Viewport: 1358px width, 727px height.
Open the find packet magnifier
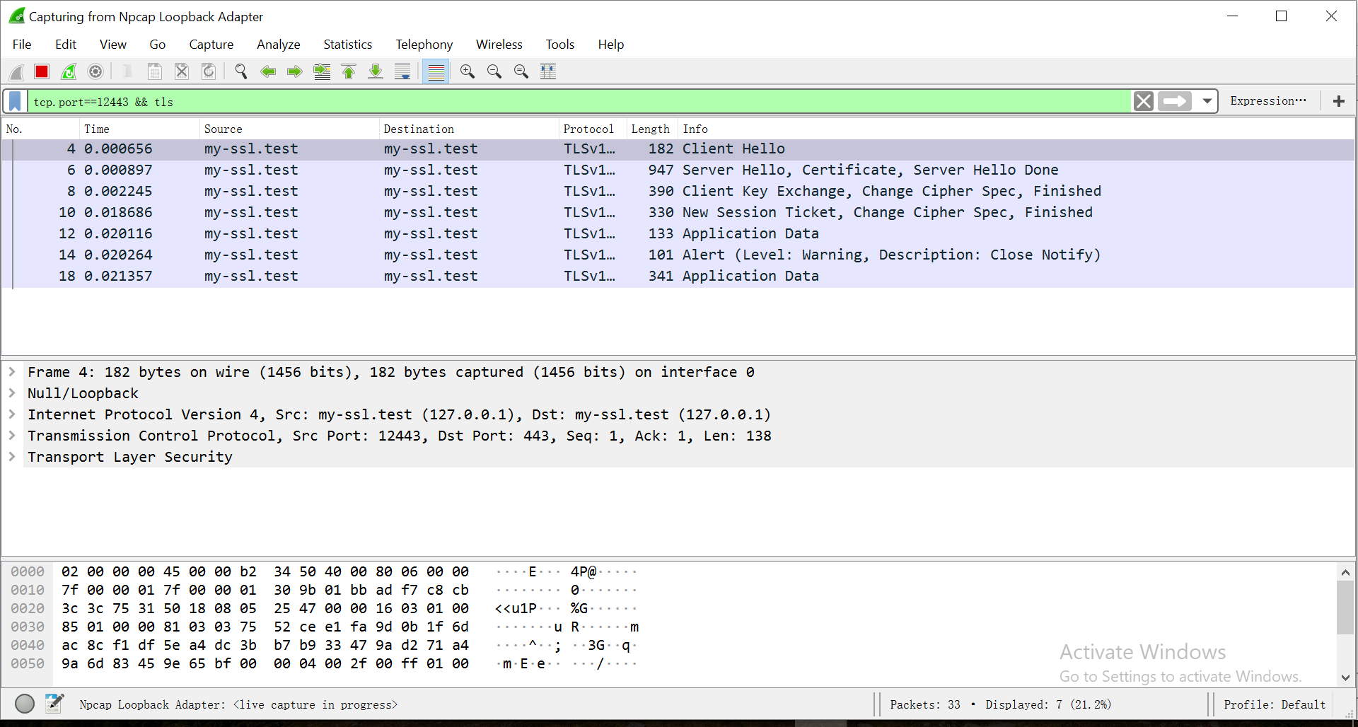[x=241, y=71]
